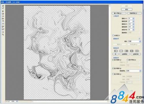The height and width of the screenshot is (104, 144).
Task: Uncheck the Show Mask checkbox
Action: pos(113,68)
